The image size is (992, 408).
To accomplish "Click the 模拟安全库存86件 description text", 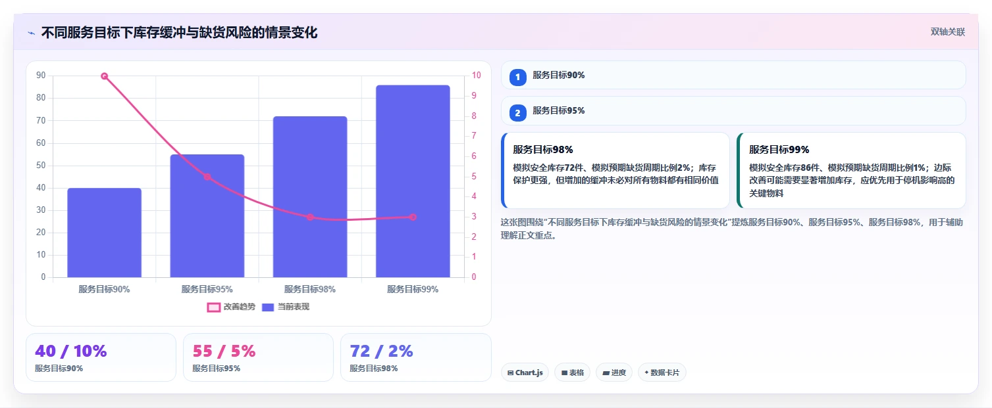I will click(x=852, y=180).
